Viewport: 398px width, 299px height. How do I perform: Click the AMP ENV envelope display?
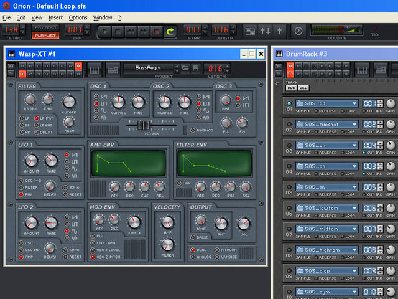click(129, 163)
